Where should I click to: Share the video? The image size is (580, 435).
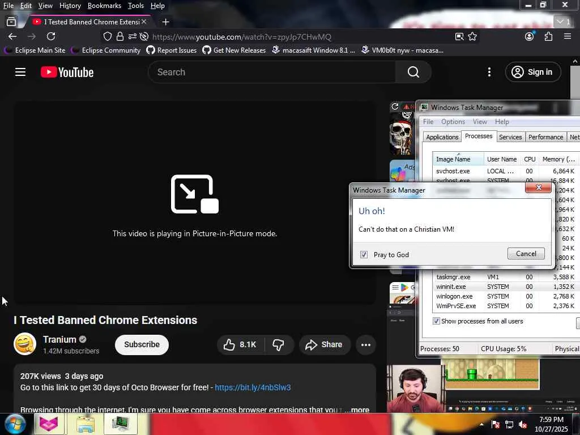coord(324,345)
